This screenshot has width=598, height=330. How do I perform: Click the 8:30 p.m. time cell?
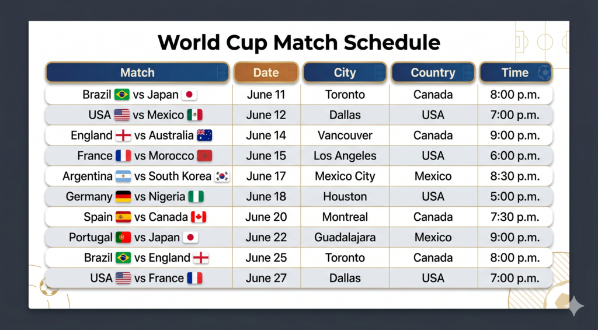click(515, 176)
